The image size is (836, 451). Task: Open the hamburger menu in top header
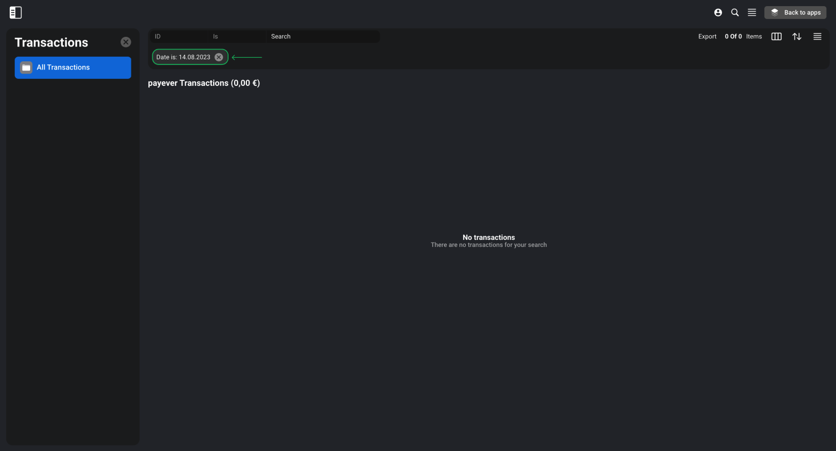752,12
